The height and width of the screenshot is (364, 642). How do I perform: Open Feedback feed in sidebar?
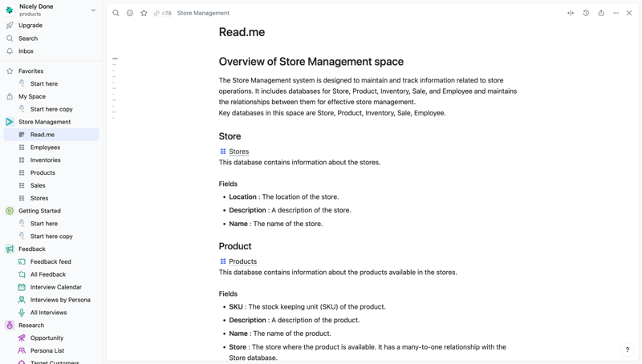point(51,262)
